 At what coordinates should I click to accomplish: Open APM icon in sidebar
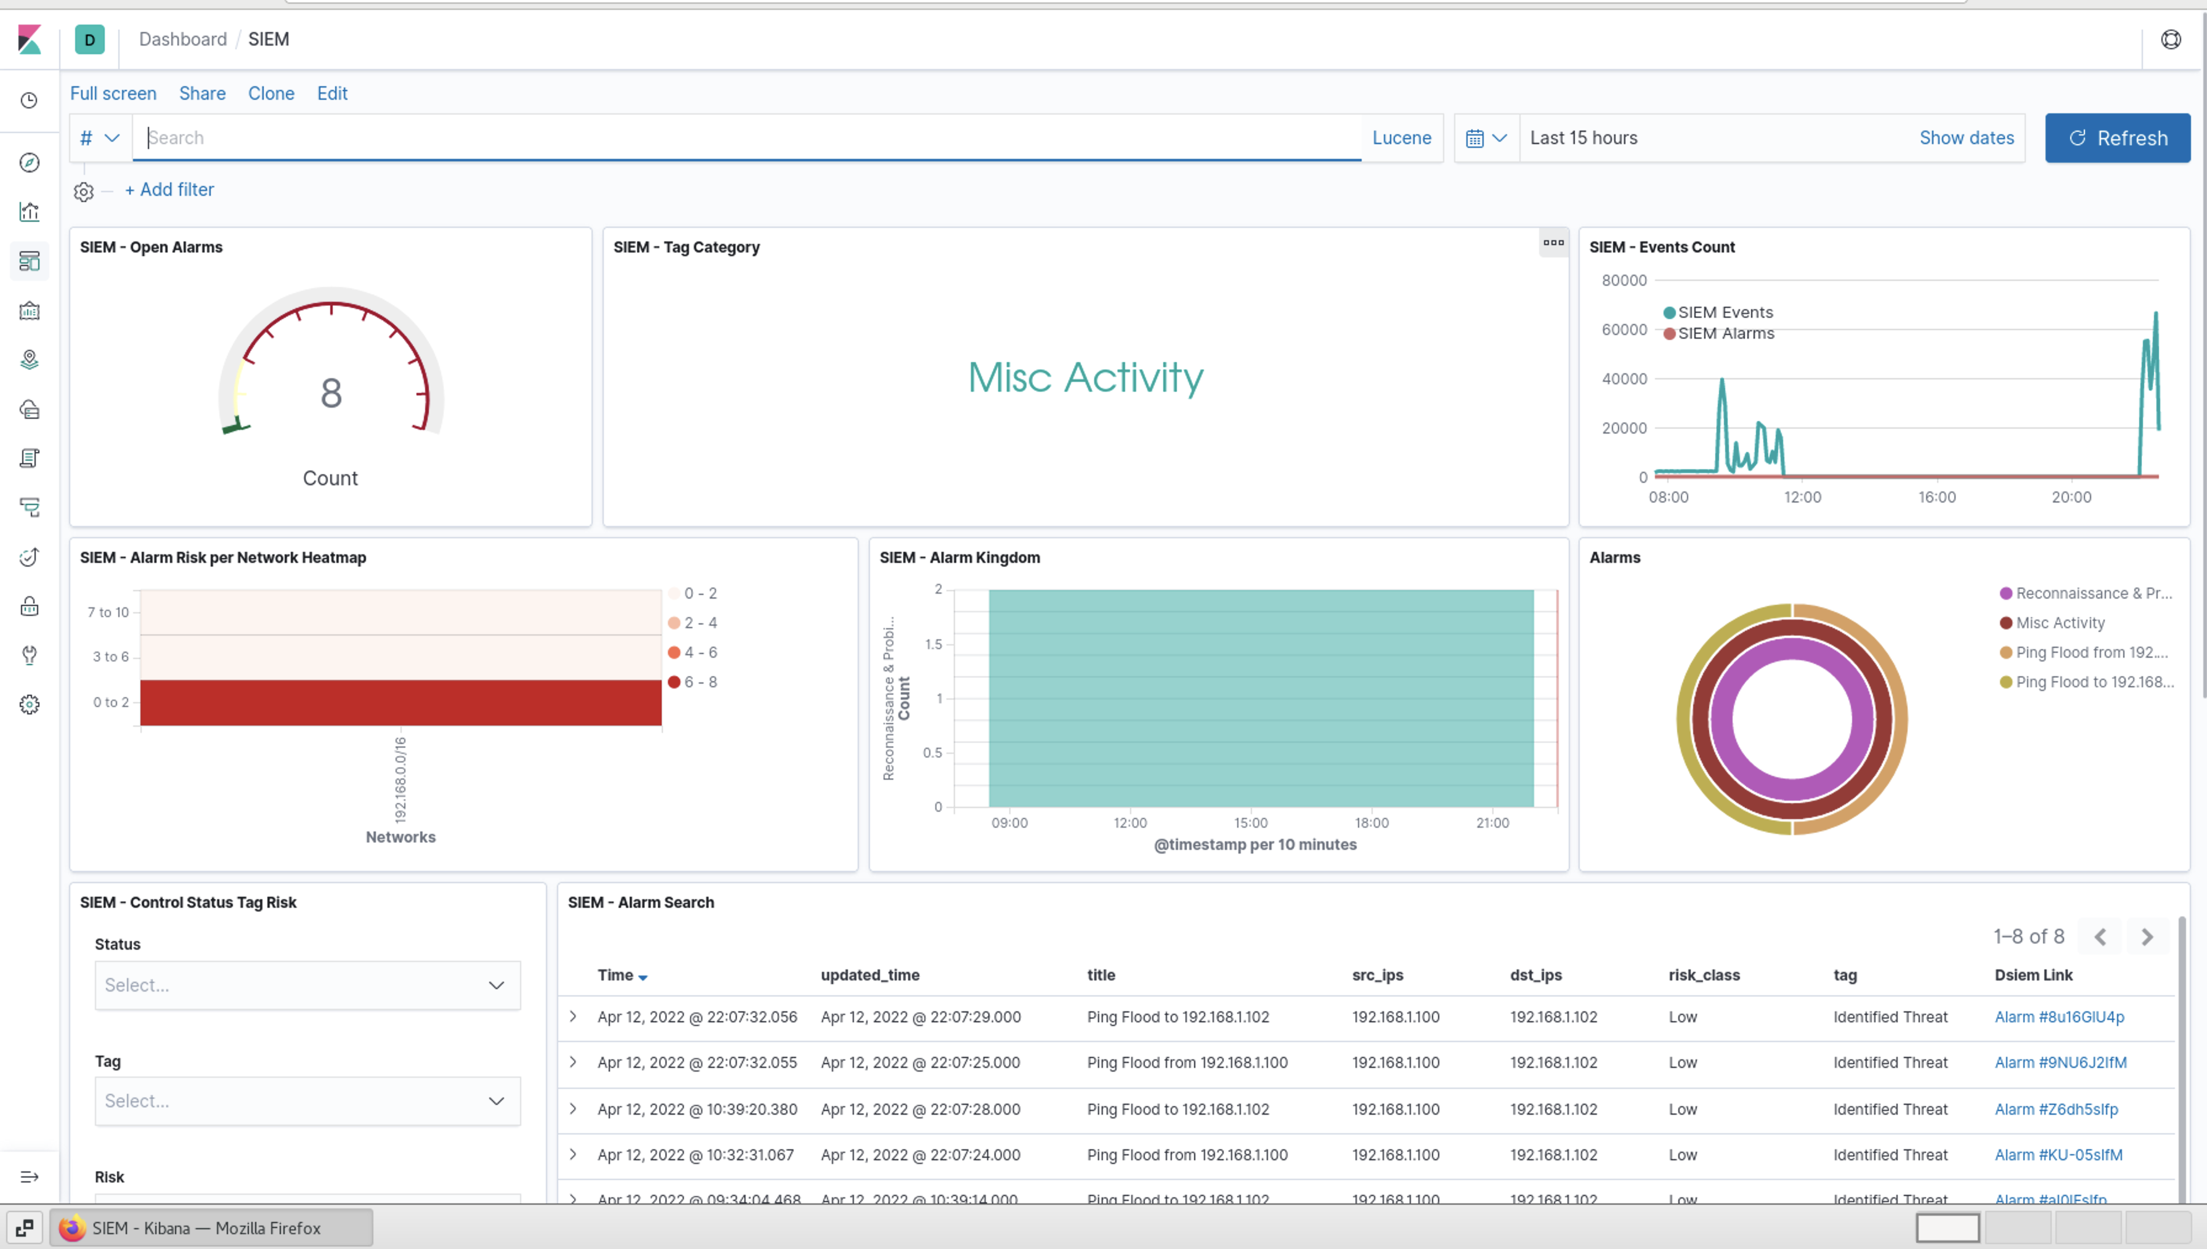click(x=29, y=508)
